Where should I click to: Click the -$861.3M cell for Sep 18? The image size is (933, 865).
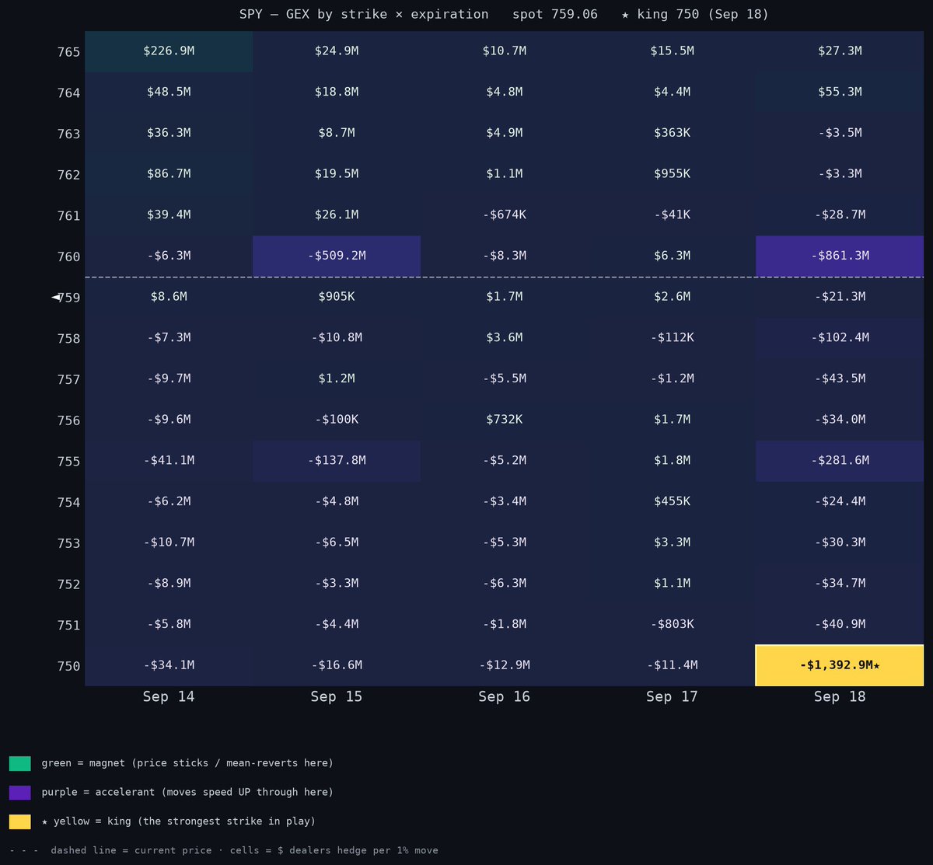click(840, 256)
